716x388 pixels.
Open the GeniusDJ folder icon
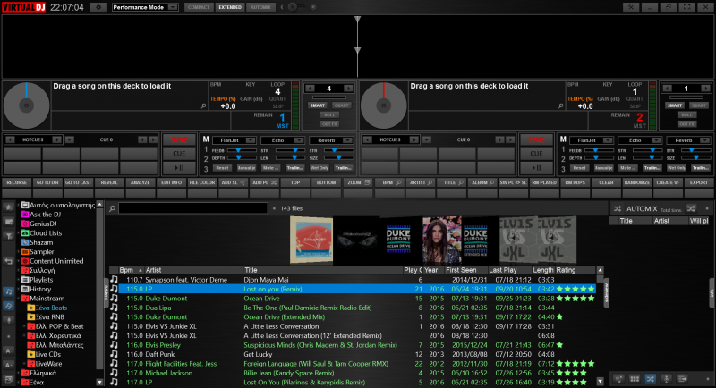click(24, 223)
